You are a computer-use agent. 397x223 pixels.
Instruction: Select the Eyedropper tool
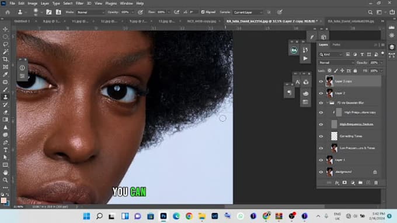point(5,75)
